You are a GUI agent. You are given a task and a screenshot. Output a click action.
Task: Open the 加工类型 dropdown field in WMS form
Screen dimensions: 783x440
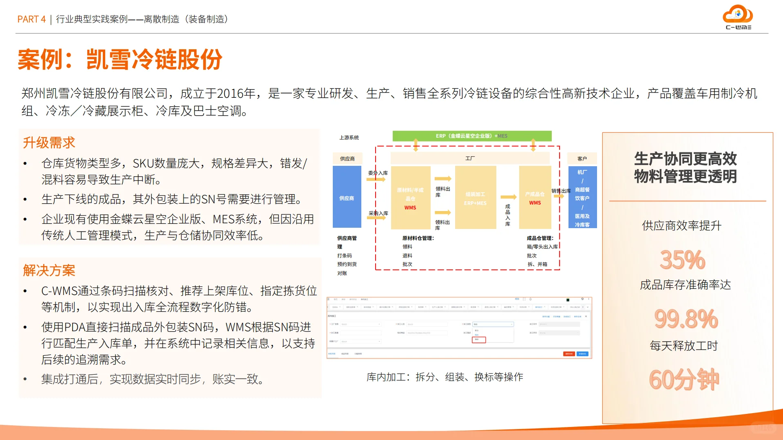(493, 324)
